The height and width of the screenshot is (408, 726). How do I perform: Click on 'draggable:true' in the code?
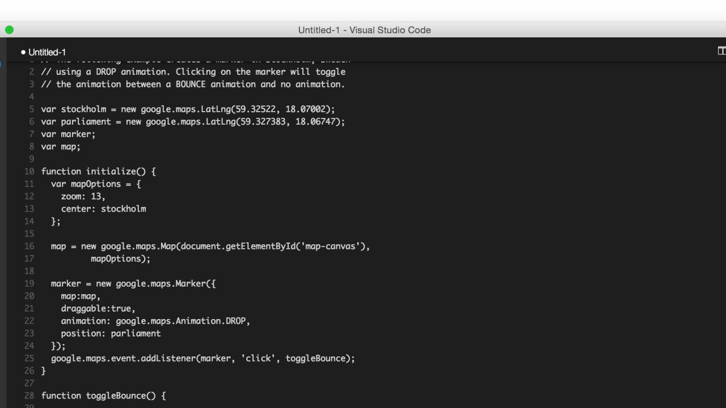point(98,309)
